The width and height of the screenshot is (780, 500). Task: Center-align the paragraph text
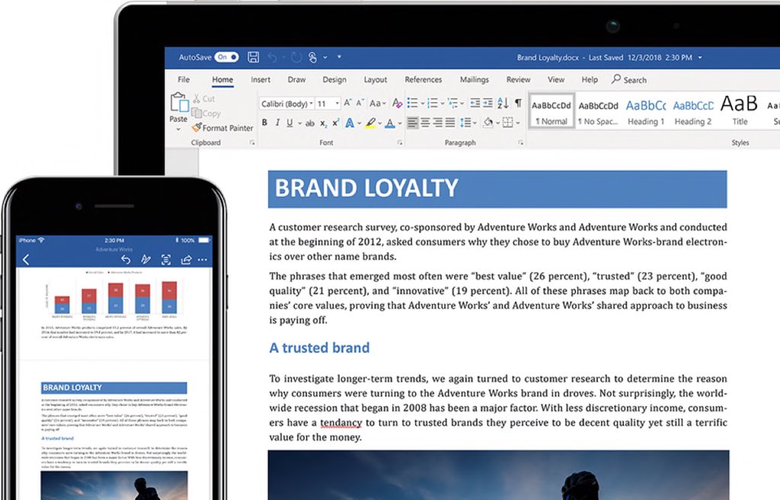[x=425, y=123]
